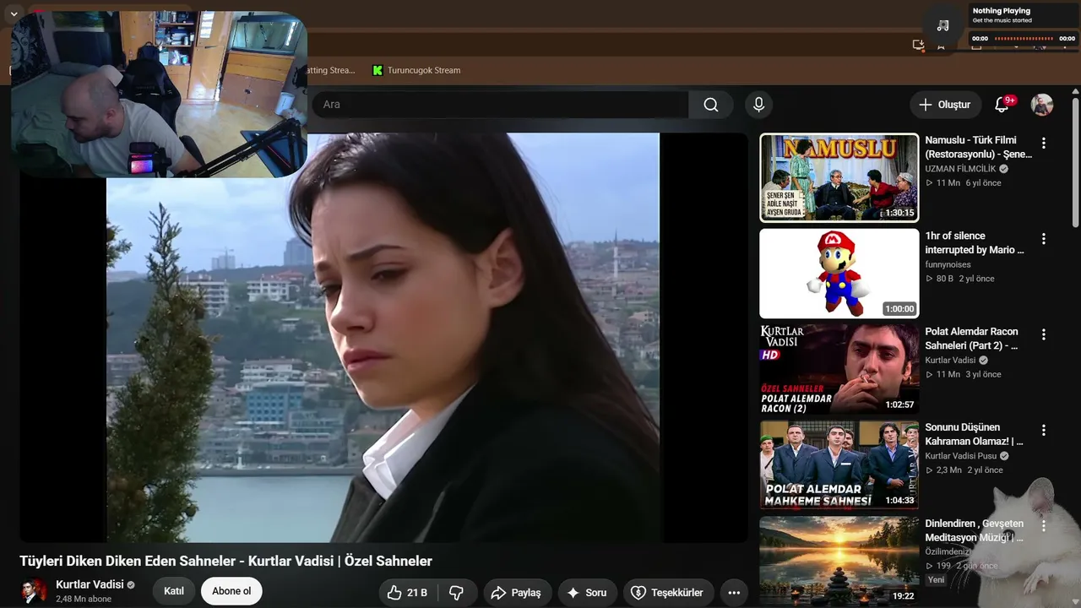Image resolution: width=1081 pixels, height=608 pixels.
Task: Open options for 1hr of silence video
Action: click(x=1044, y=239)
